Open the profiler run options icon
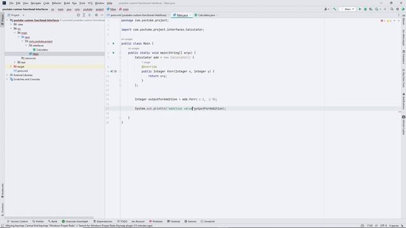The image size is (406, 228). pyautogui.click(x=377, y=9)
